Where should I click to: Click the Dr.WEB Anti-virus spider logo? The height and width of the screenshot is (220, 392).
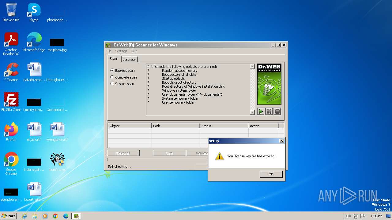coord(269,84)
